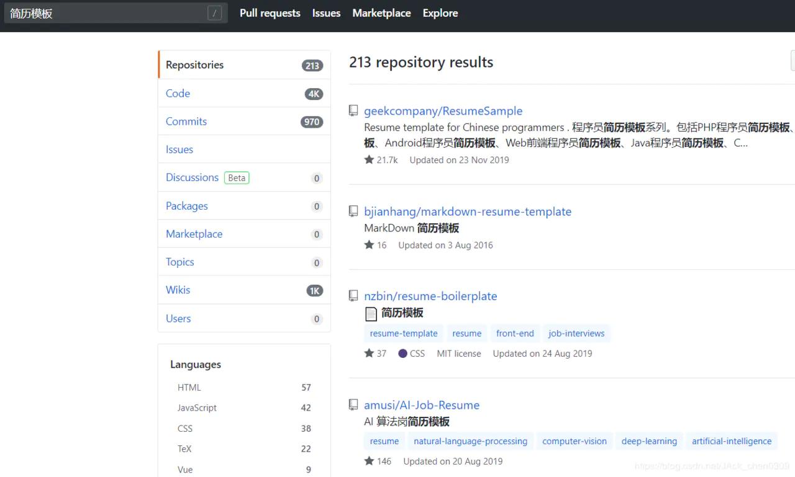
Task: Filter results by JavaScript language
Action: click(197, 408)
